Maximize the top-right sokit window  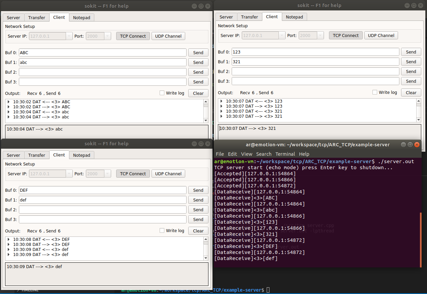(414, 5)
